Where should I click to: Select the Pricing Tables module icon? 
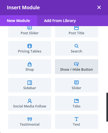tap(30, 46)
